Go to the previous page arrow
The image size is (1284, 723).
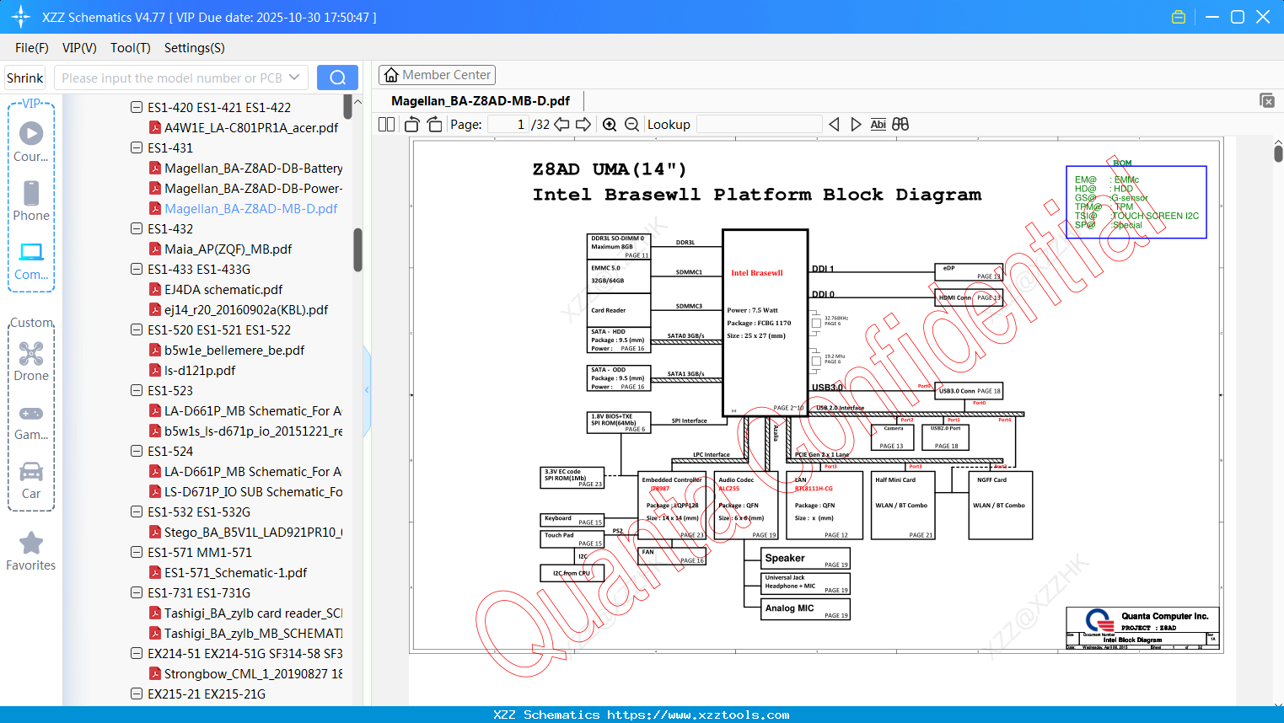561,124
